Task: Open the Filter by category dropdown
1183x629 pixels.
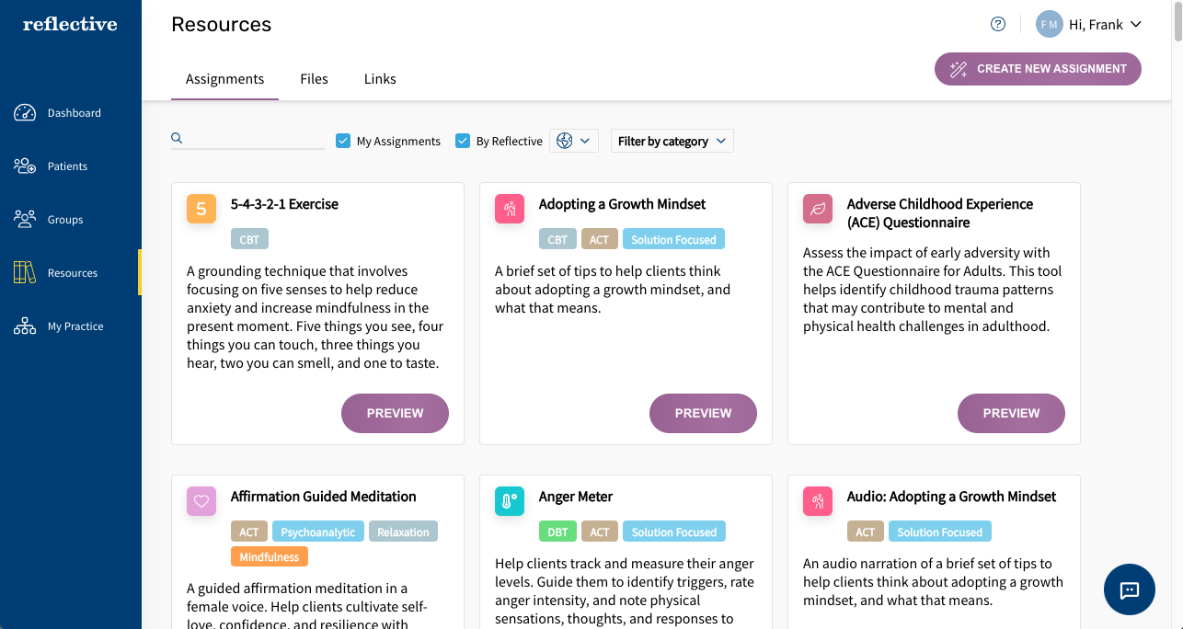Action: click(x=672, y=141)
